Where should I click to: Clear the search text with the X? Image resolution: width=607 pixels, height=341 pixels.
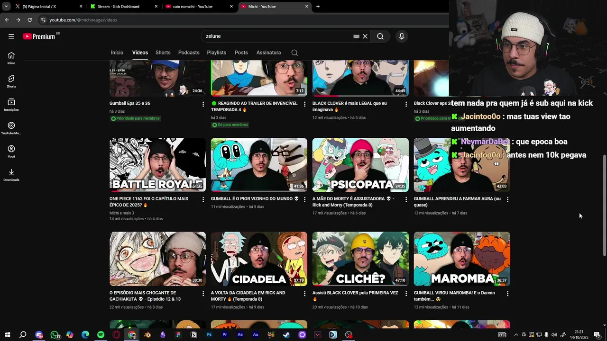tap(365, 36)
